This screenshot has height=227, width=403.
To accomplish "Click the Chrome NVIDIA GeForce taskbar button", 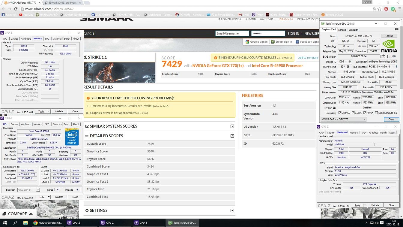I will tap(47, 223).
